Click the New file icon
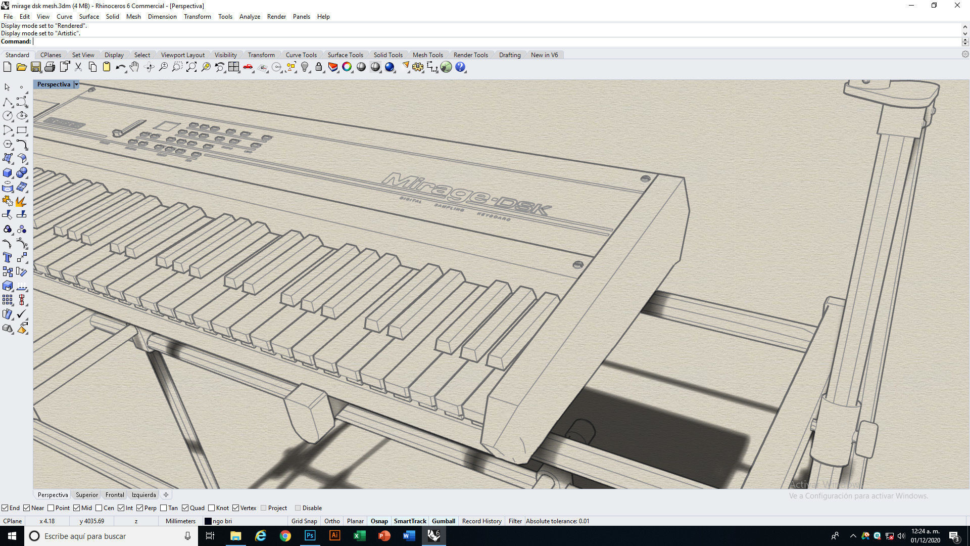Screen dimensions: 970x546 point(7,67)
